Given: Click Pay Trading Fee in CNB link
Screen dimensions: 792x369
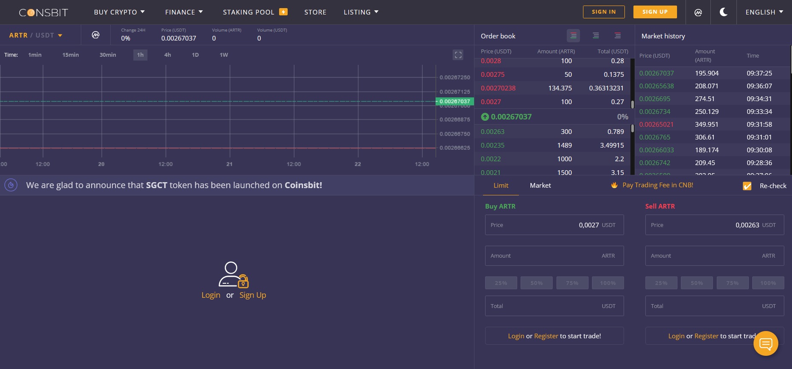Looking at the screenshot, I should coord(658,185).
